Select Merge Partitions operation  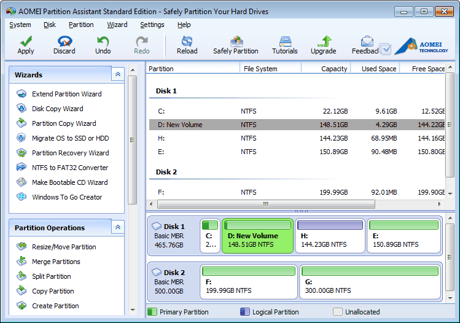pyautogui.click(x=56, y=262)
